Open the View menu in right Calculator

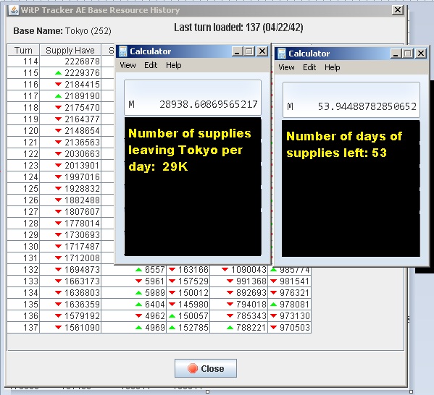[x=286, y=67]
